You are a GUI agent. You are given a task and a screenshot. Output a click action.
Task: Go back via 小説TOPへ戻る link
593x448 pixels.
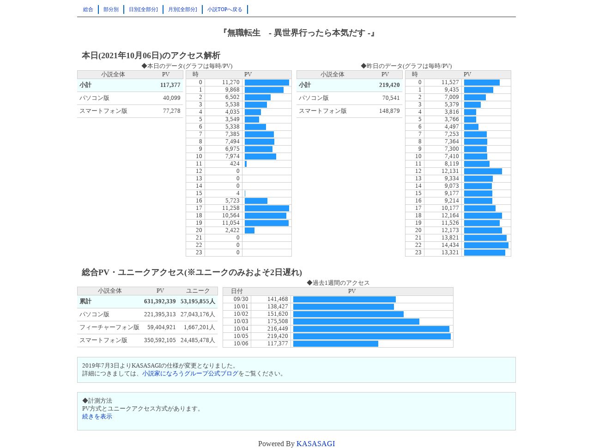[x=224, y=10]
